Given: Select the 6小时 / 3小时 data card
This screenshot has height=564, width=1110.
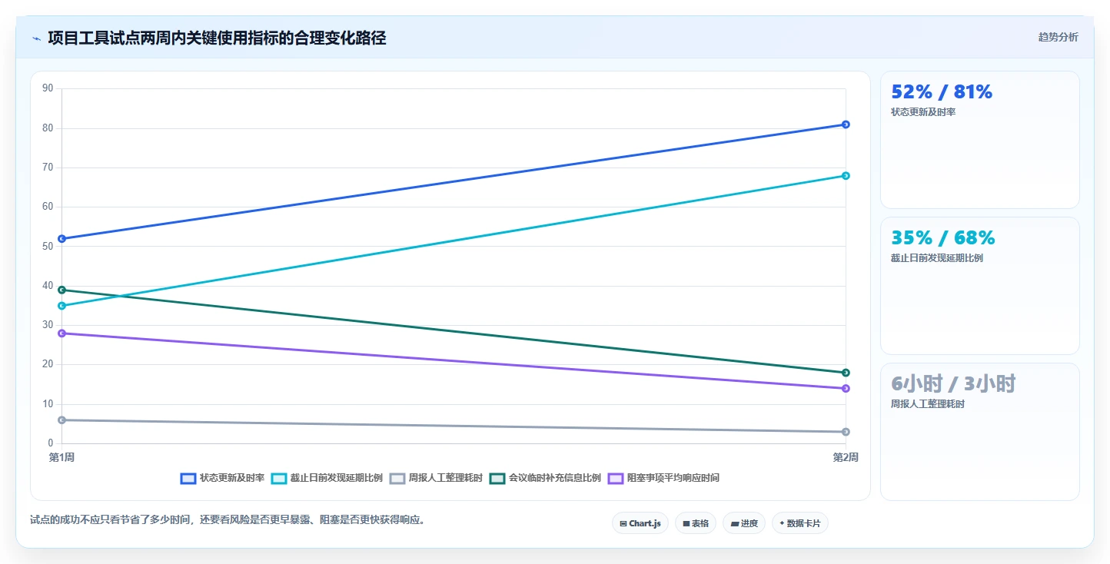Looking at the screenshot, I should tap(980, 432).
